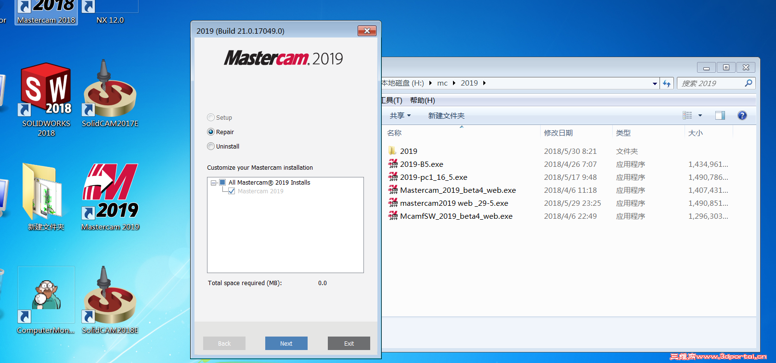Close the Mastercam 2019 installer window
The height and width of the screenshot is (363, 776).
click(367, 31)
